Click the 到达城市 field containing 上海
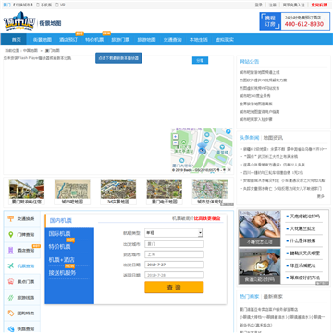333x333 pixels. point(174,254)
